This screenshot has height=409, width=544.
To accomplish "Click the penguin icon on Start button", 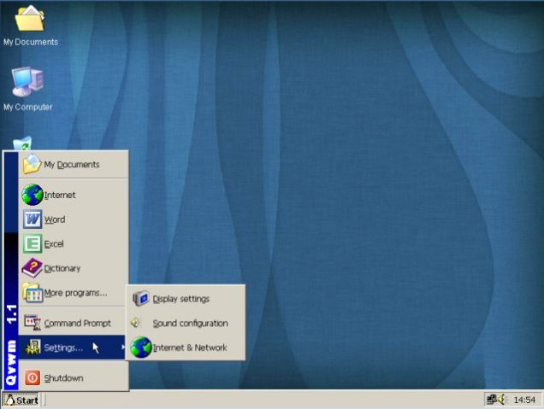I will [x=9, y=400].
